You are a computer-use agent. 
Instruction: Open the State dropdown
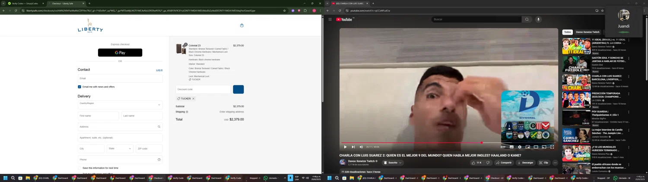(x=120, y=148)
